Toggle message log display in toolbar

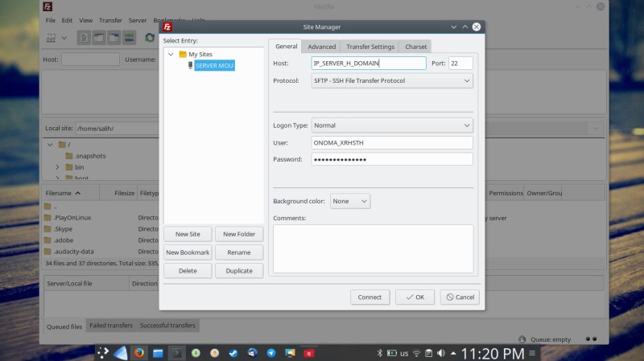(x=84, y=38)
